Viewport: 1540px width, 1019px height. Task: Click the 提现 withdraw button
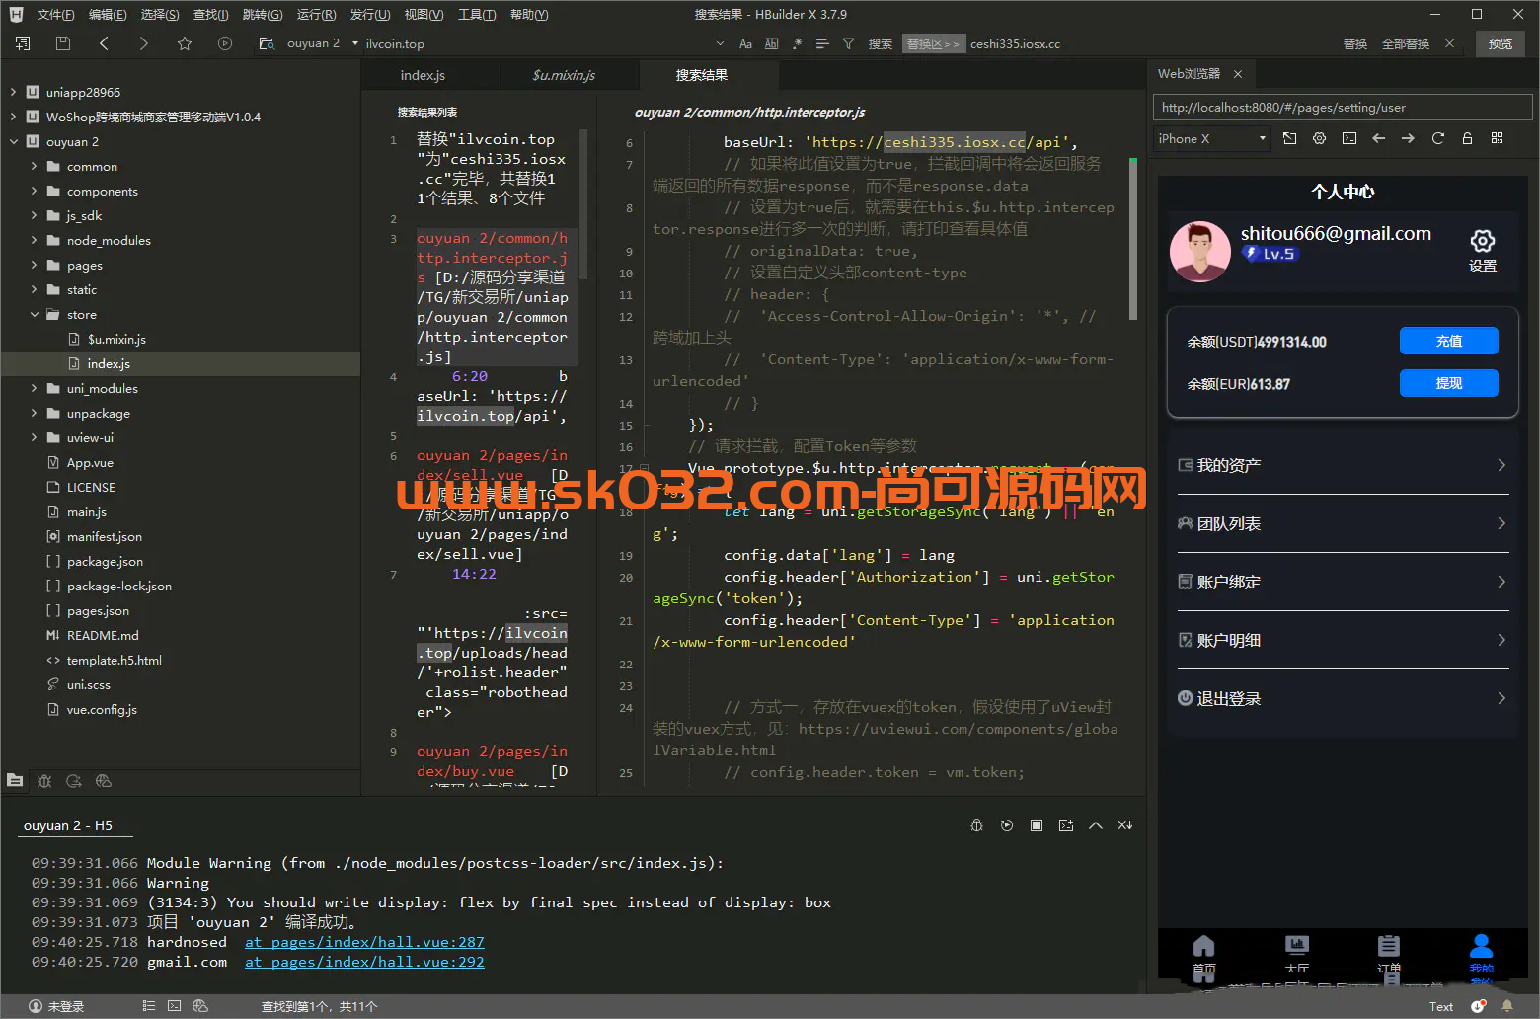[x=1448, y=383]
